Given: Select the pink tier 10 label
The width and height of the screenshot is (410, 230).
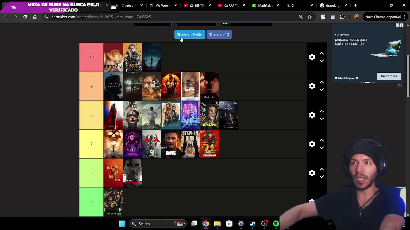Looking at the screenshot, I should [x=91, y=57].
